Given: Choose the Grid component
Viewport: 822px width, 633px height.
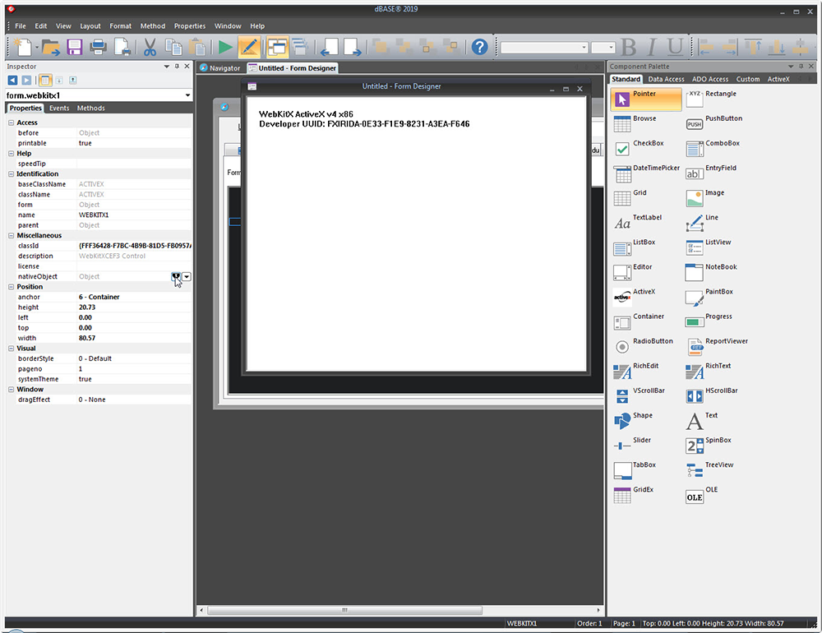Looking at the screenshot, I should 630,198.
